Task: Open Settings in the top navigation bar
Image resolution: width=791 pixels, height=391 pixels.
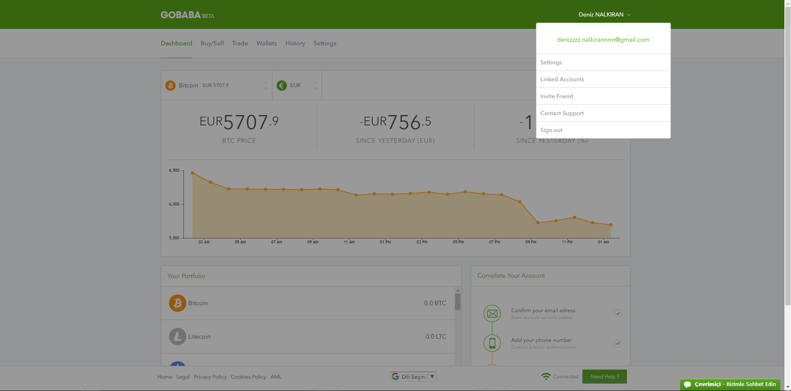Action: [325, 43]
